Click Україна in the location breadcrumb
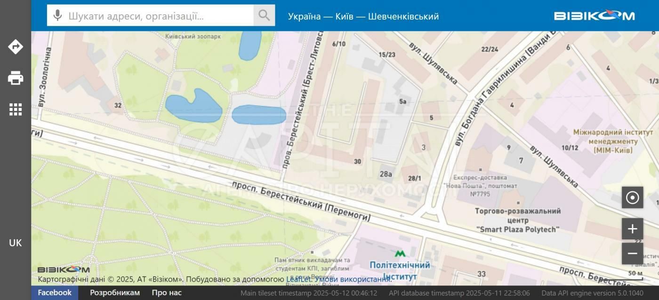Image resolution: width=659 pixels, height=300 pixels. pos(304,16)
